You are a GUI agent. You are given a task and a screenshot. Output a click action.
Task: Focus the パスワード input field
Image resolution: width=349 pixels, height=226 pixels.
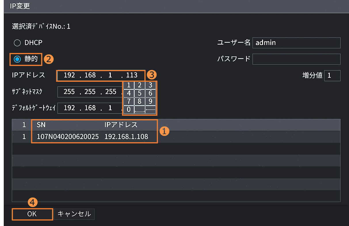tap(296, 59)
